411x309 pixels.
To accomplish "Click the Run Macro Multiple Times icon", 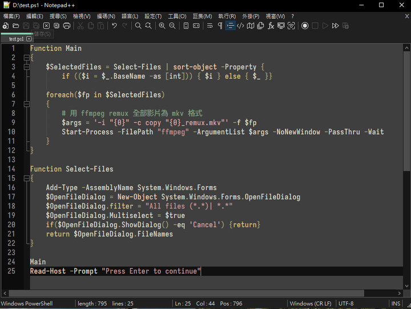I will (335, 26).
